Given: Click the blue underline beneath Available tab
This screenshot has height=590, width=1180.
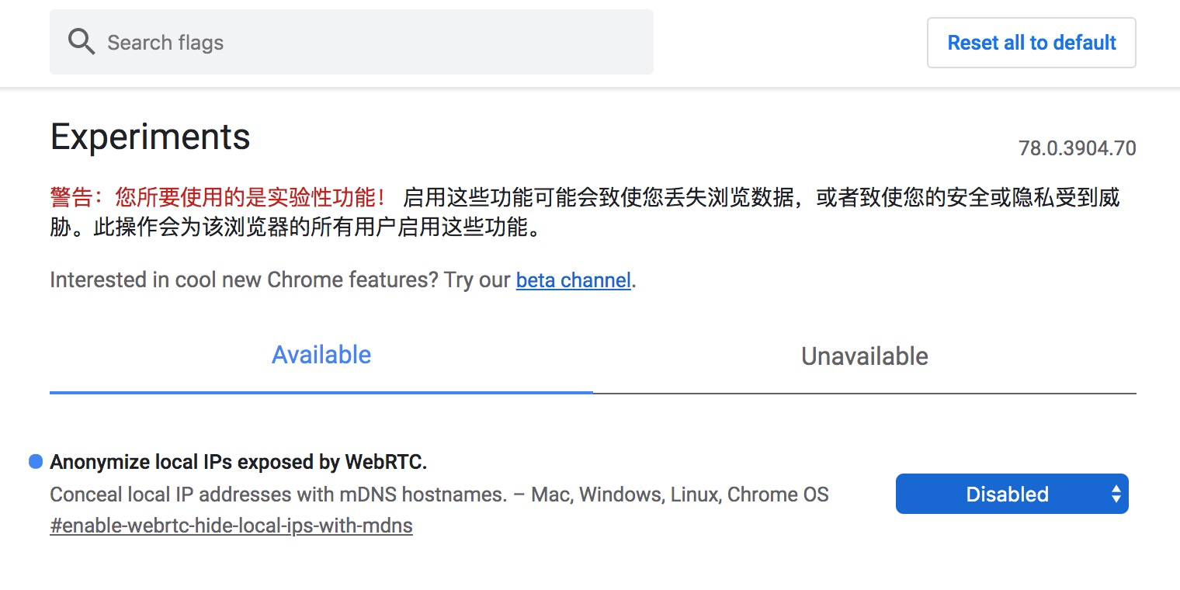Looking at the screenshot, I should point(321,392).
